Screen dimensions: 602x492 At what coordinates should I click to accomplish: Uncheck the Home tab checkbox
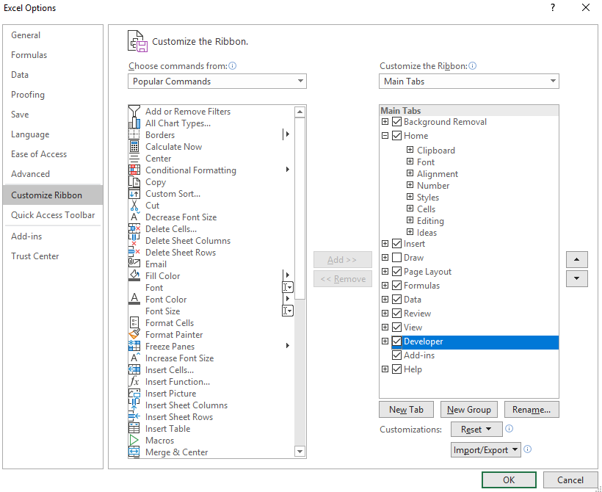(396, 136)
